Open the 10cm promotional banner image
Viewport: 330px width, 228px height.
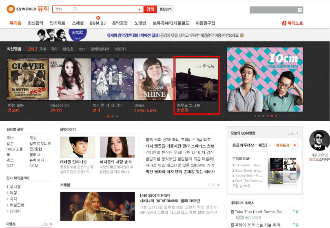tap(265, 80)
